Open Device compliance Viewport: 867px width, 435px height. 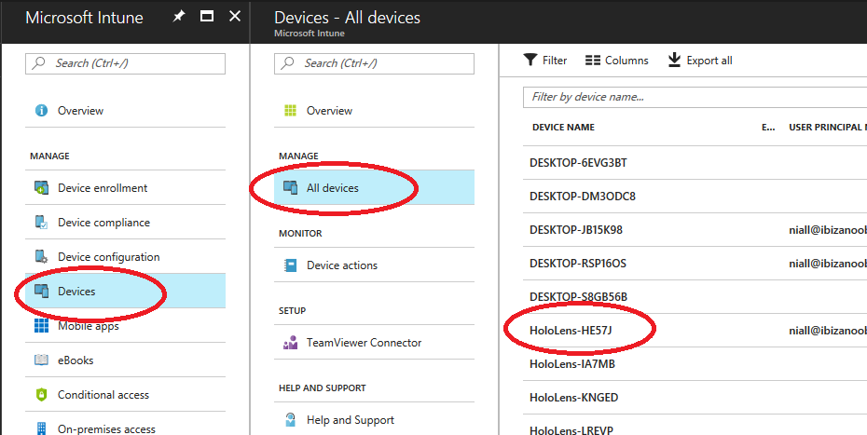(x=104, y=223)
